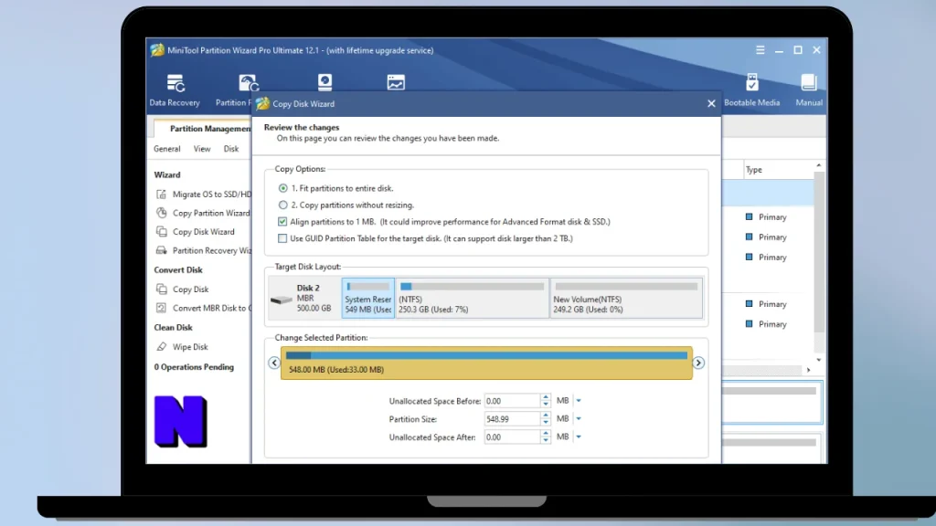This screenshot has width=936, height=526.
Task: Click the 0 Operations Pending label
Action: (x=194, y=367)
